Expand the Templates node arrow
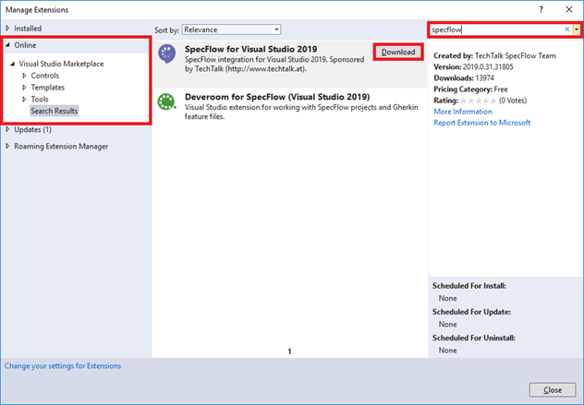This screenshot has width=584, height=405. (24, 88)
